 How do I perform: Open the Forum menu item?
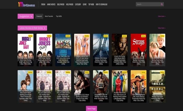pos(43,4)
